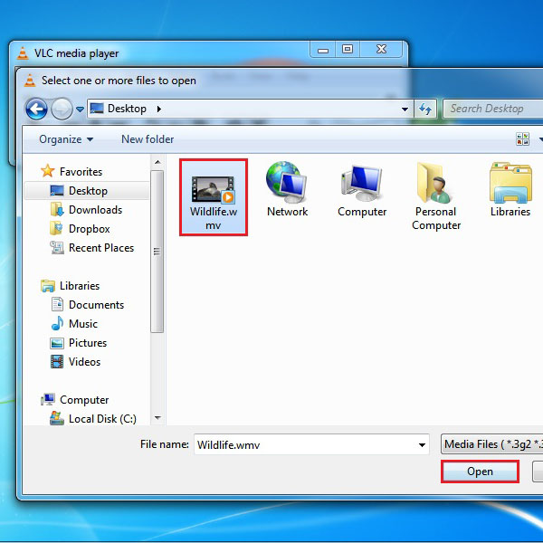Open the recent locations dropdown arrow
Viewport: 543px width, 543px height.
(80, 110)
